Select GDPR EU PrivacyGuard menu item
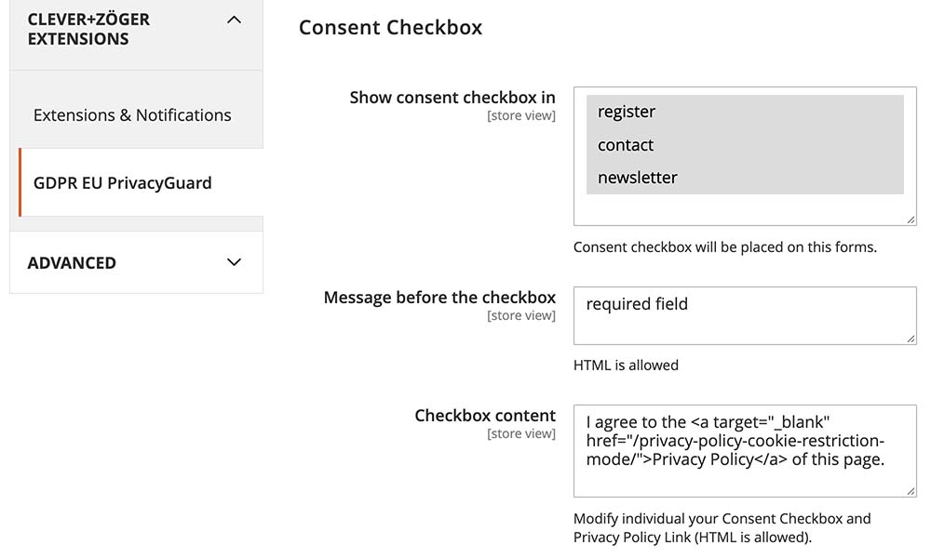This screenshot has width=931, height=558. [x=141, y=182]
